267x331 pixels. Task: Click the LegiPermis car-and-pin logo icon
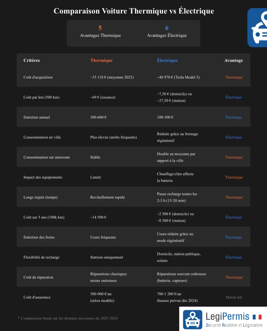tap(193, 319)
